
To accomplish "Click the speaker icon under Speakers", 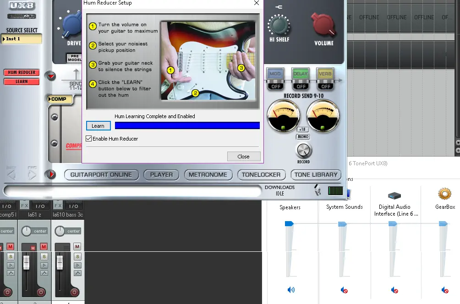I will (291, 290).
